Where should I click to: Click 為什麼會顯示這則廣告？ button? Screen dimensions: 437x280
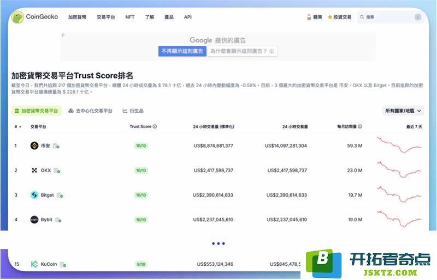pyautogui.click(x=242, y=51)
